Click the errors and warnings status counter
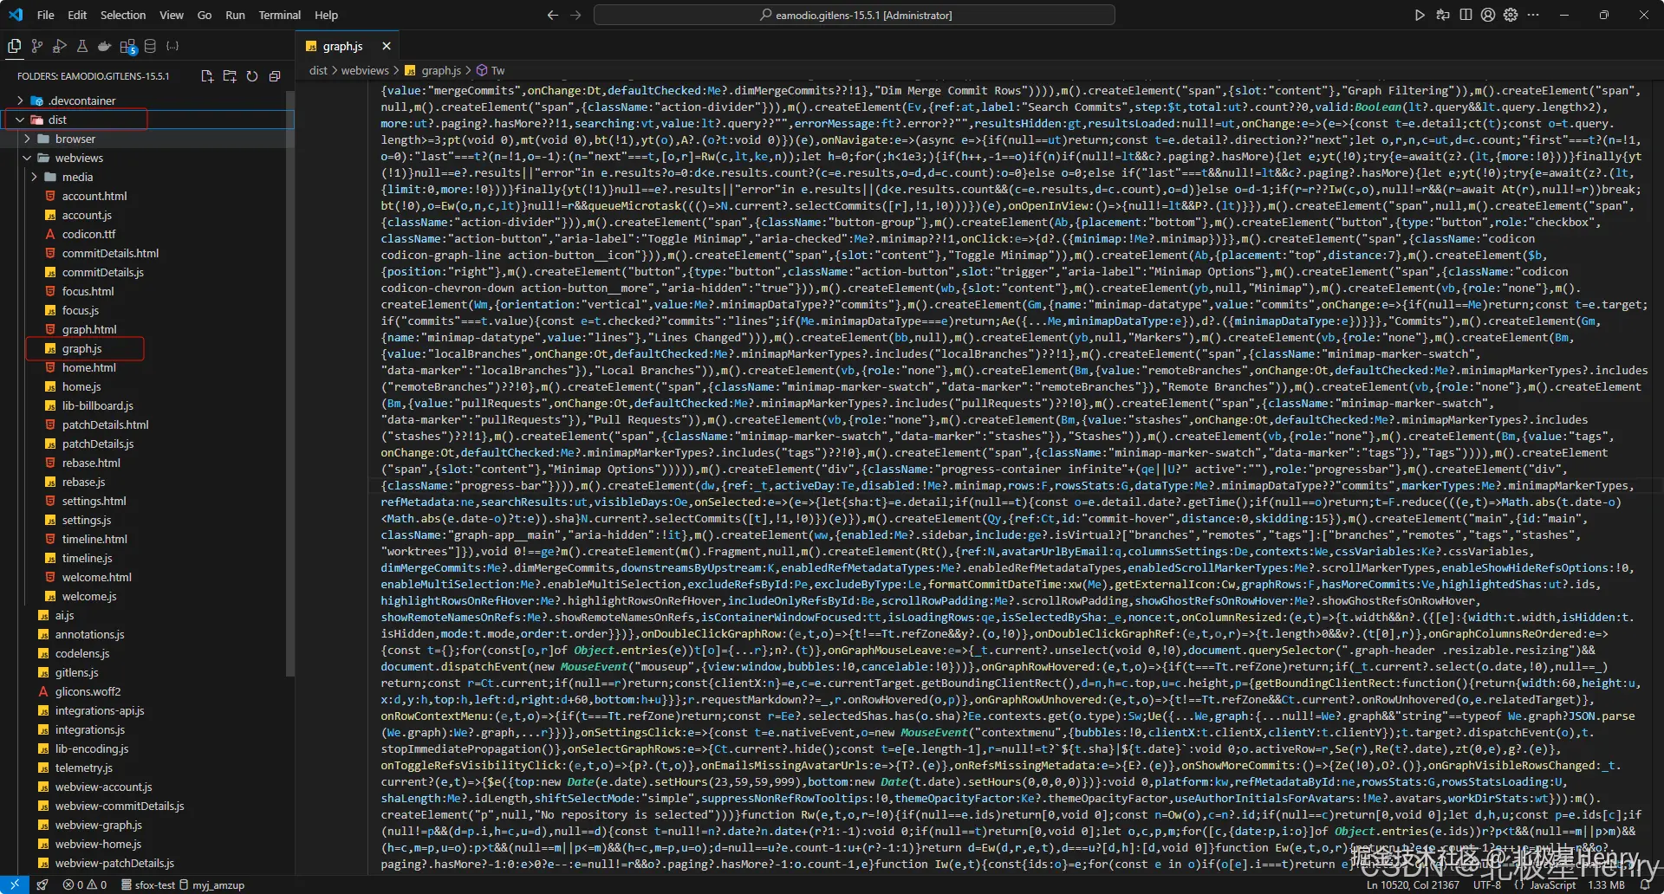Image resolution: width=1664 pixels, height=894 pixels. [84, 884]
